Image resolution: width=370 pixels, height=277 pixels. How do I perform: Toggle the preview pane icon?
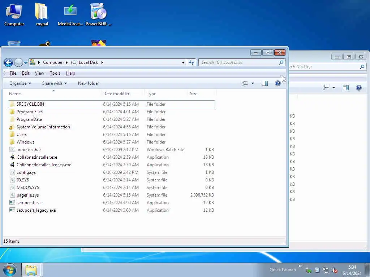[265, 83]
